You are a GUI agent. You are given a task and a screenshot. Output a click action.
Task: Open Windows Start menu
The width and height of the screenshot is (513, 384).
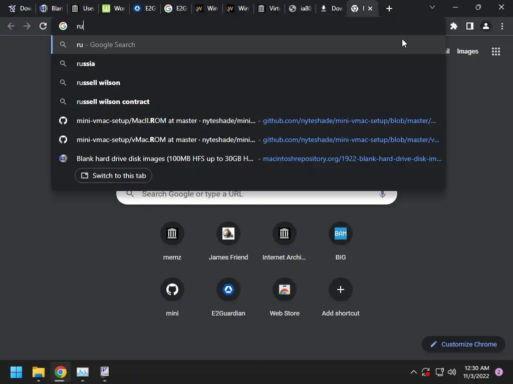coord(16,372)
